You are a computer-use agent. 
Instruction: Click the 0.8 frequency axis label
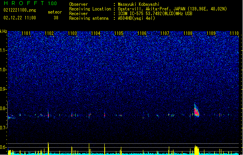tap(3, 108)
